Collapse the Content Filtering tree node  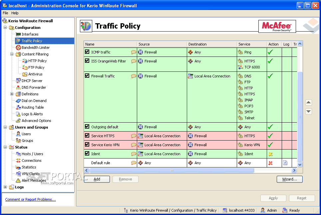click(12, 54)
